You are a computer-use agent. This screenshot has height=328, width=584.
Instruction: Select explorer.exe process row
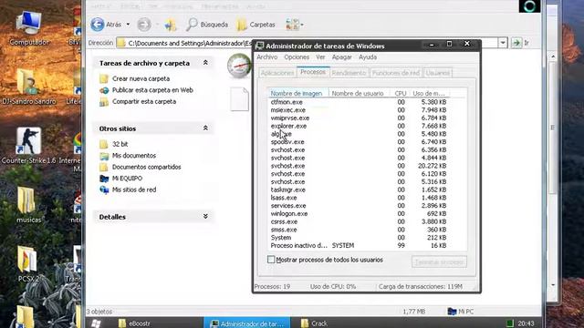click(x=359, y=126)
